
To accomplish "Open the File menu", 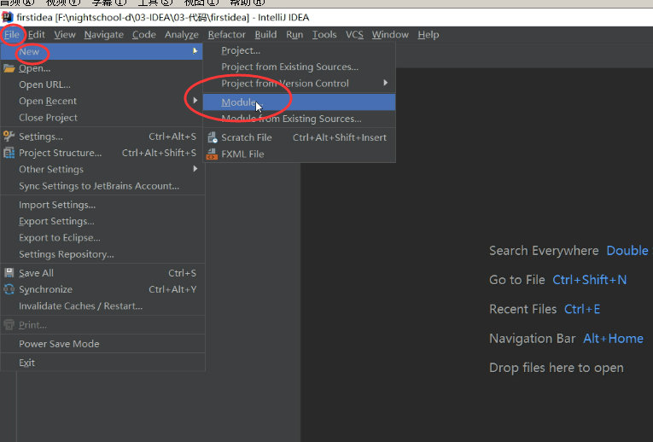I will click(12, 34).
